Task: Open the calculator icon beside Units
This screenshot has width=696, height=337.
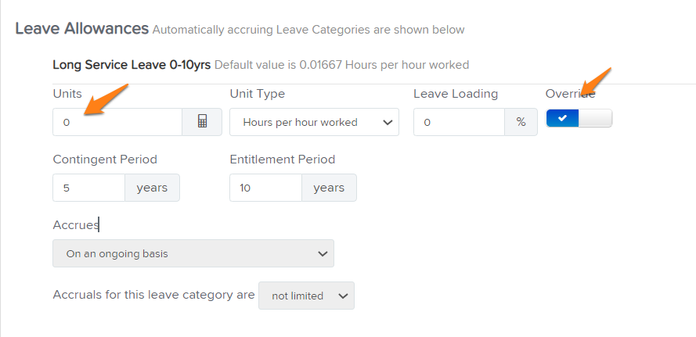Action: pyautogui.click(x=202, y=122)
